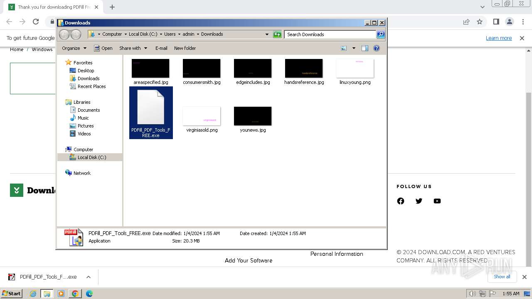532x299 pixels.
Task: Open the Chrome three-dot menu
Action: pos(523,22)
